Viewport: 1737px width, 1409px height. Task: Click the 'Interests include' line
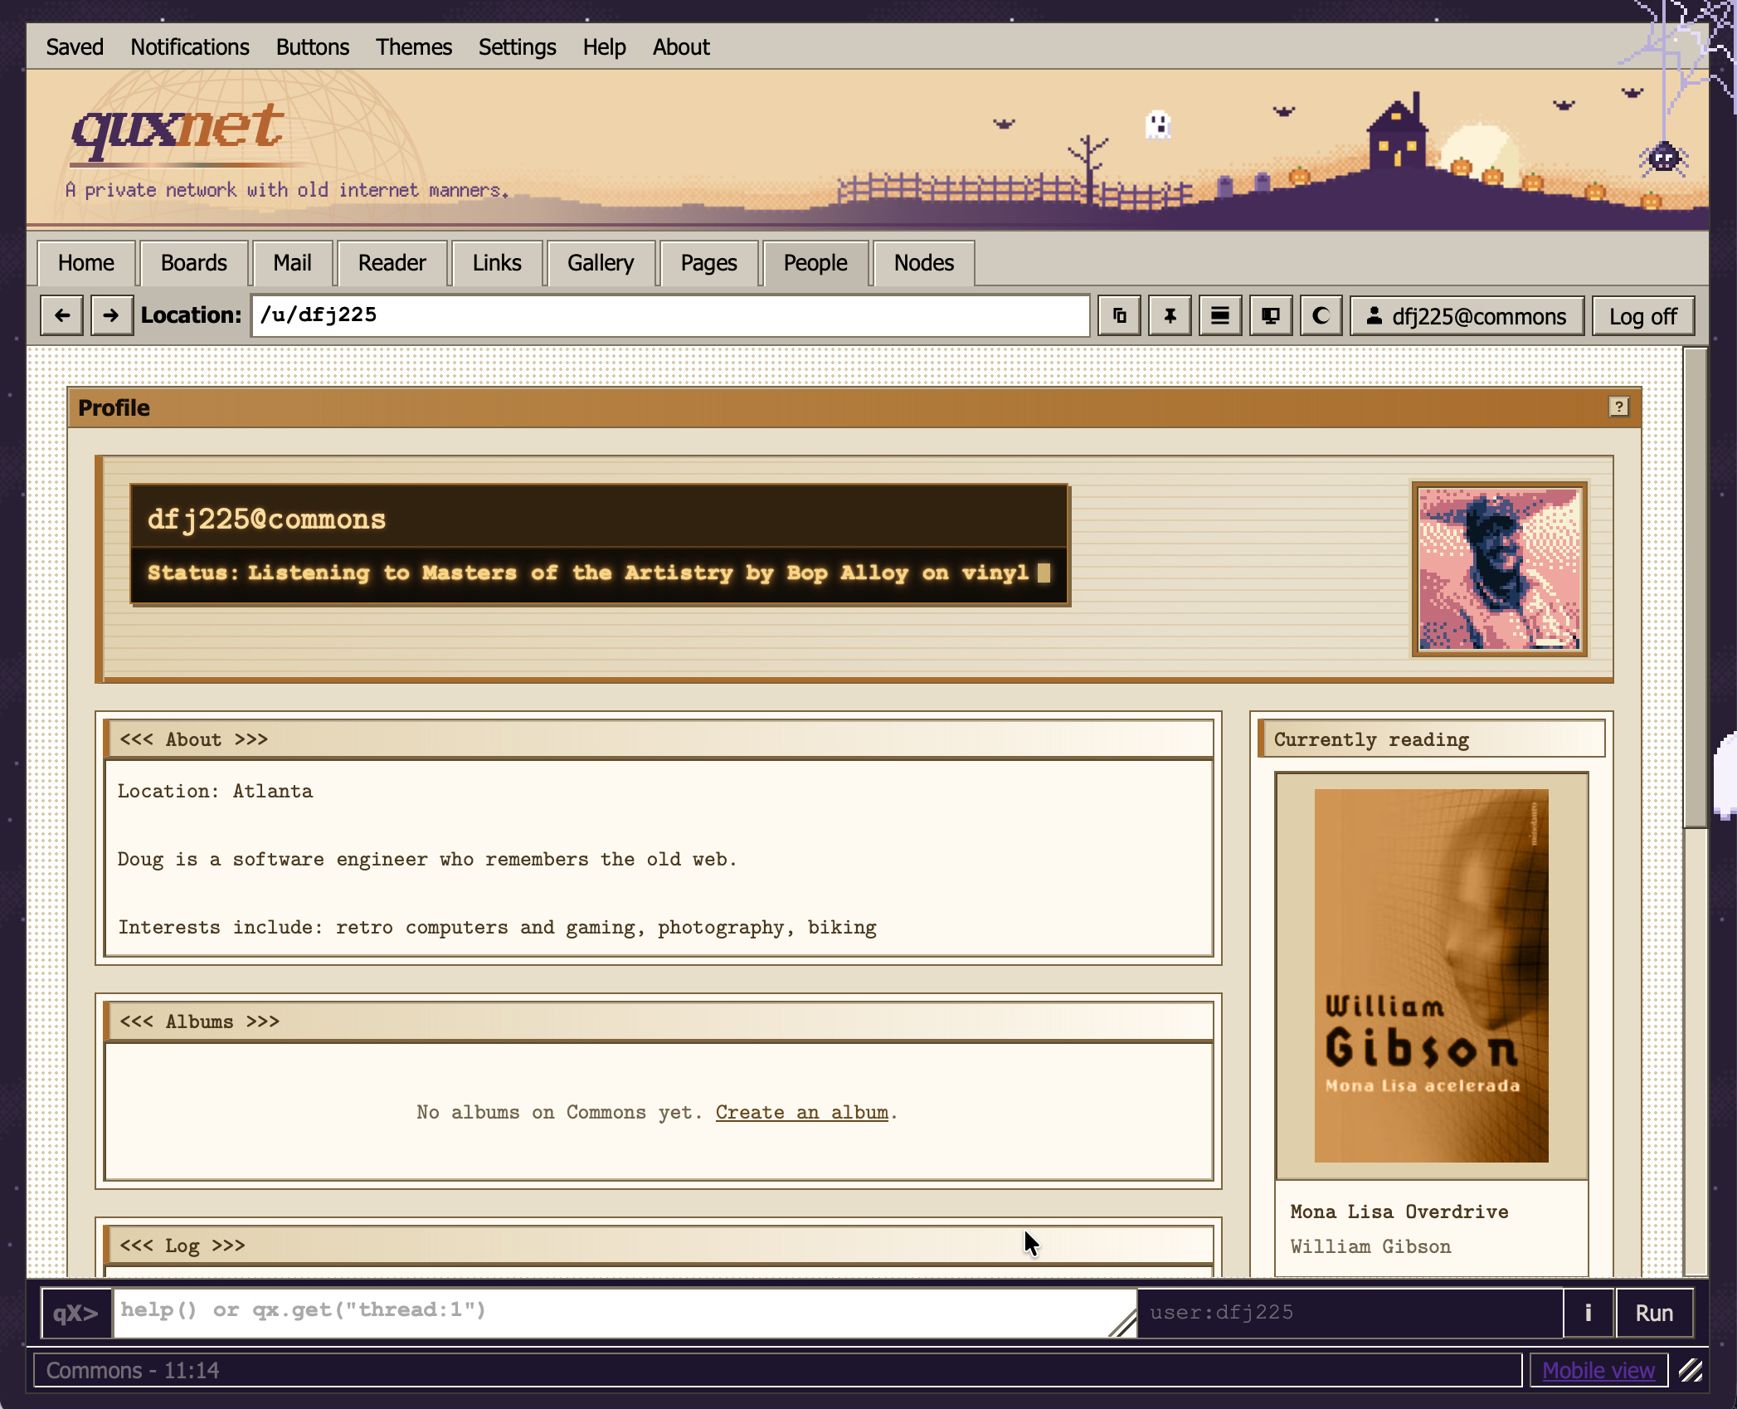(x=497, y=927)
